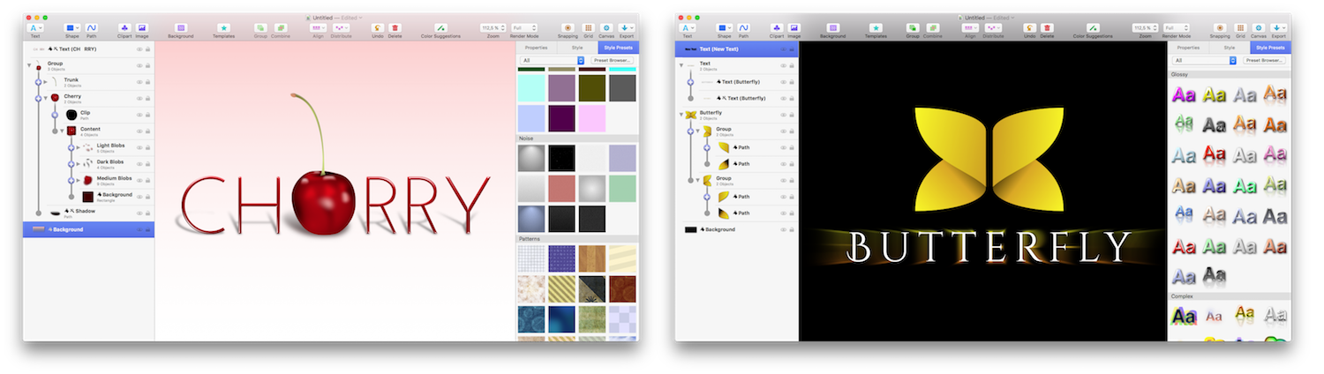The image size is (1324, 374).
Task: Click Background tool in Cherry window
Action: tap(180, 28)
